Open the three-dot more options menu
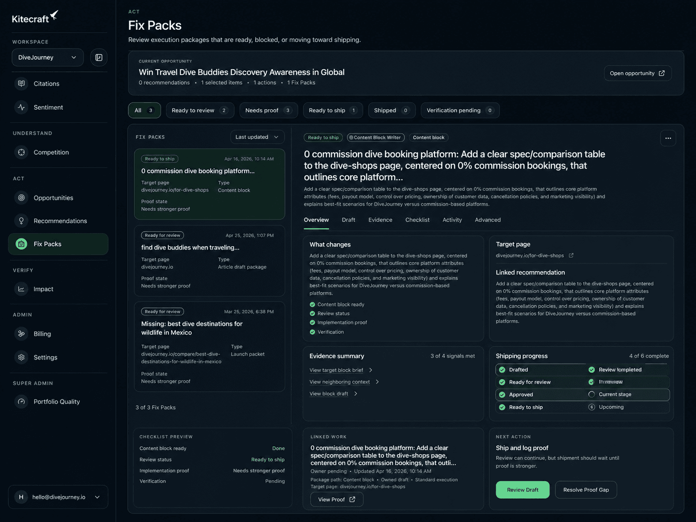696x522 pixels. pyautogui.click(x=668, y=138)
